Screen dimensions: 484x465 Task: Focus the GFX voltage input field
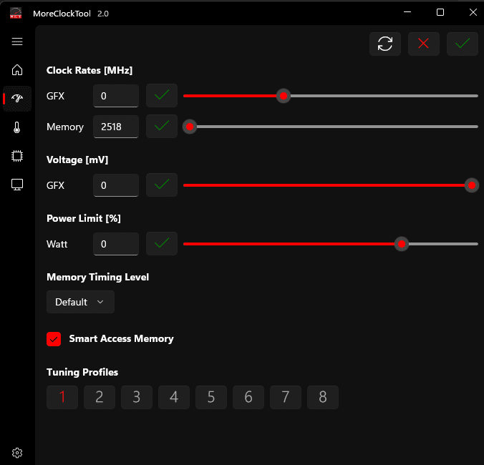coord(116,185)
